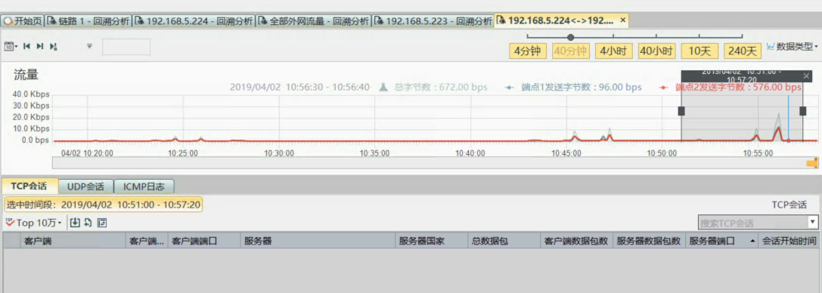
Task: Click the time scale slider handle
Action: tap(571, 37)
